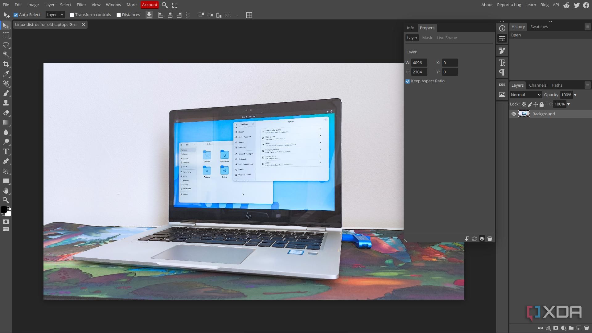This screenshot has height=333, width=592.
Task: Select the Type tool
Action: tap(6, 152)
